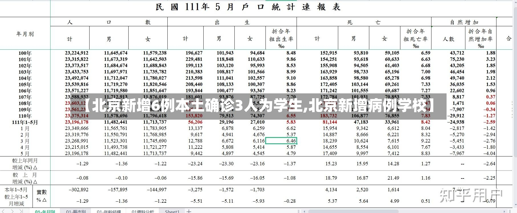Screen dimensions: 517x213
Task: Select cell 23,349,666 in the 1月 row
Action: [x=77, y=128]
